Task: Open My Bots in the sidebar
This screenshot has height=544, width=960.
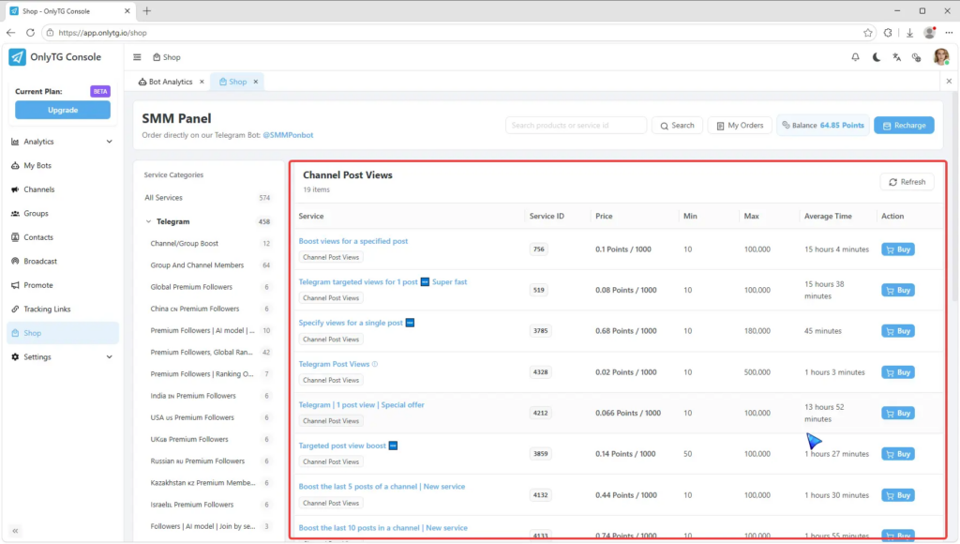Action: click(63, 165)
